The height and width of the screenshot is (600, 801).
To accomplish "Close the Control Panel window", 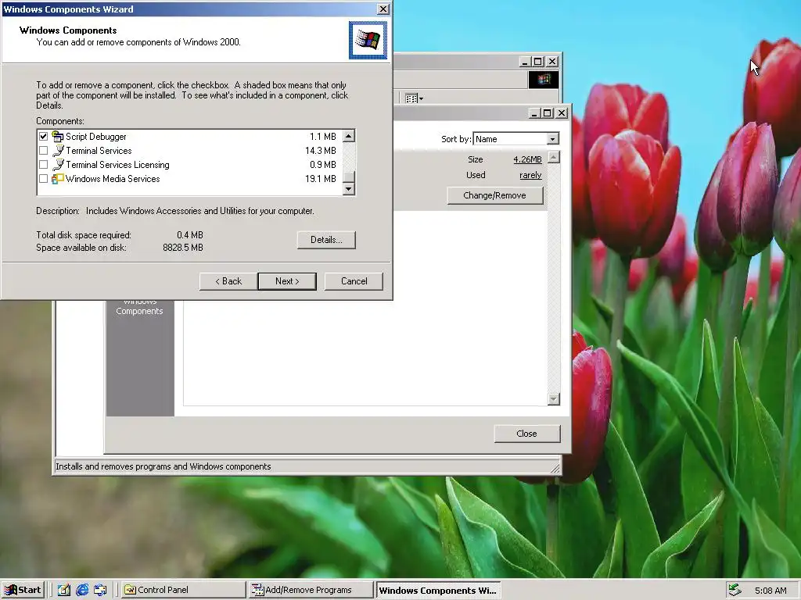I will (552, 62).
